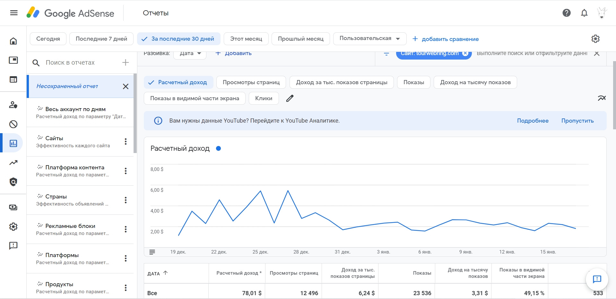Open the Help icon in header
The height and width of the screenshot is (299, 616).
pyautogui.click(x=567, y=13)
